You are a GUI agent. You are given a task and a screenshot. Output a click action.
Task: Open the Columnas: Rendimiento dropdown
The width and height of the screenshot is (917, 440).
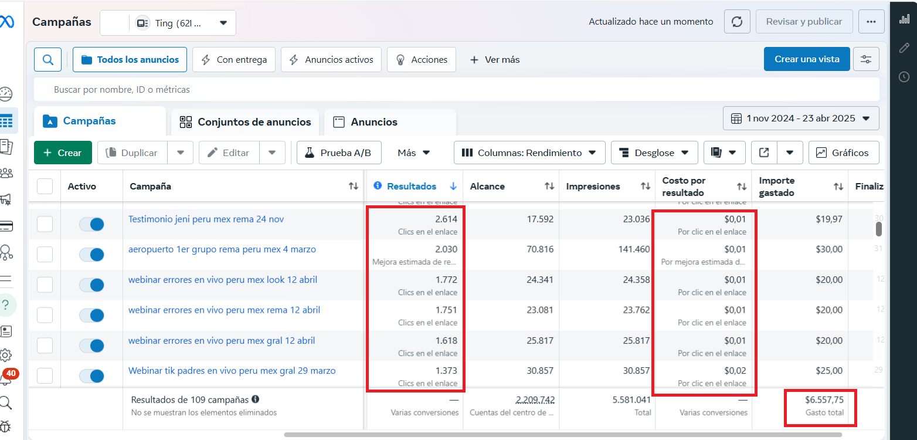(x=529, y=153)
